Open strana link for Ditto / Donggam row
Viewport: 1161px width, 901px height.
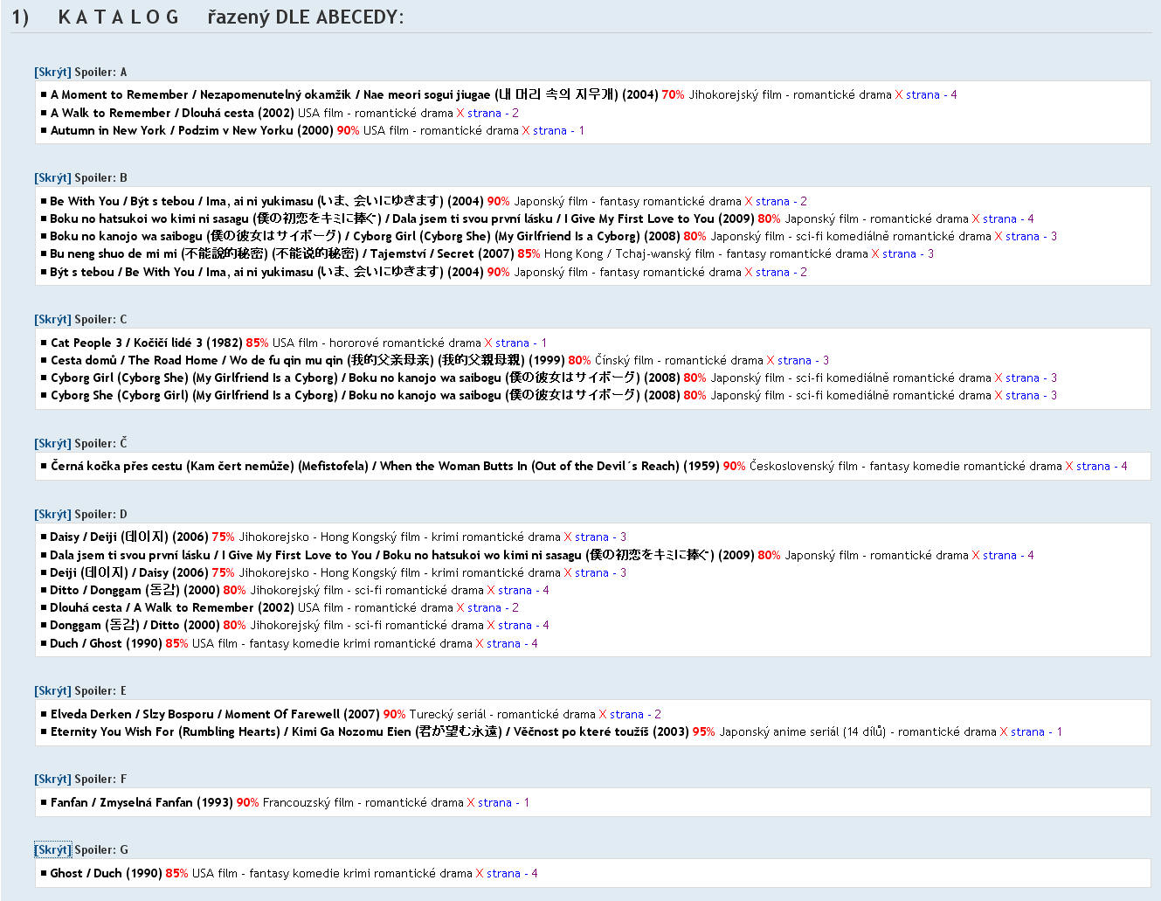tap(515, 591)
